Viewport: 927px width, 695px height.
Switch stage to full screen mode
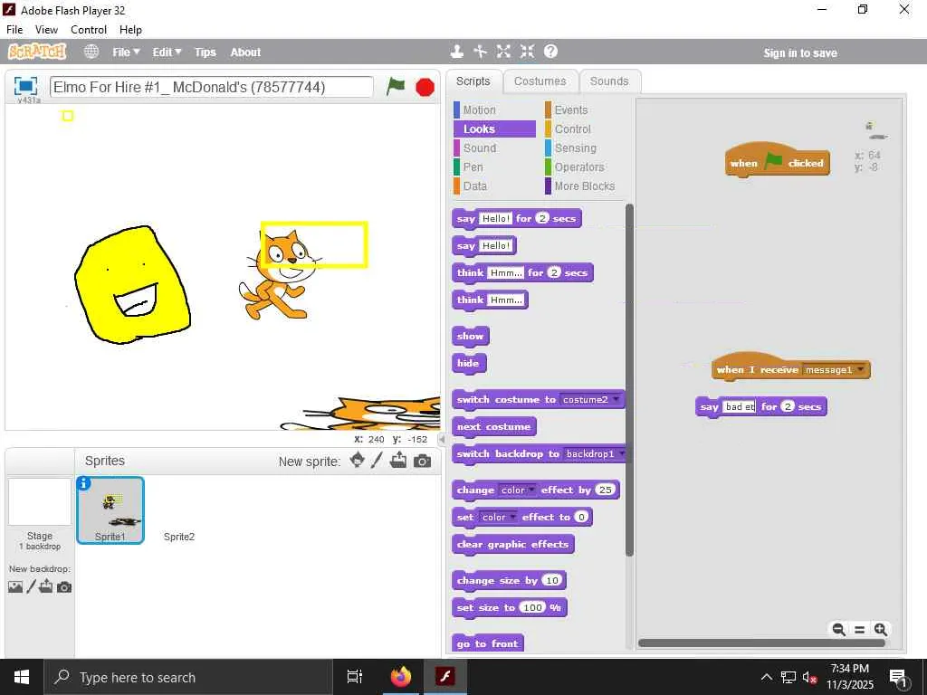[25, 86]
